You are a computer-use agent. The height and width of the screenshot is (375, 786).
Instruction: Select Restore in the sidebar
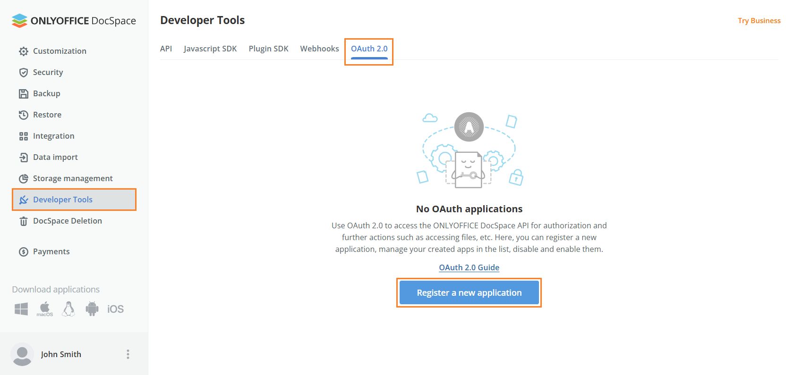(47, 115)
